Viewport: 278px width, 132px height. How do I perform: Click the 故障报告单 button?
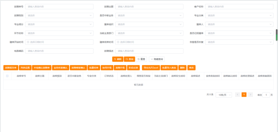(x=11, y=68)
